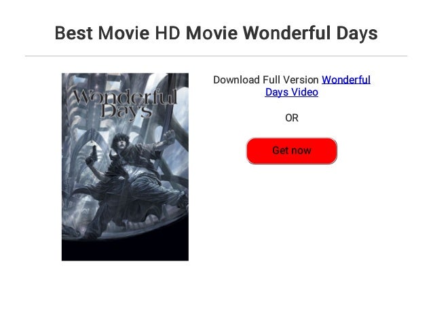
Task: Click the black band at poster bottom
Action: (x=125, y=250)
